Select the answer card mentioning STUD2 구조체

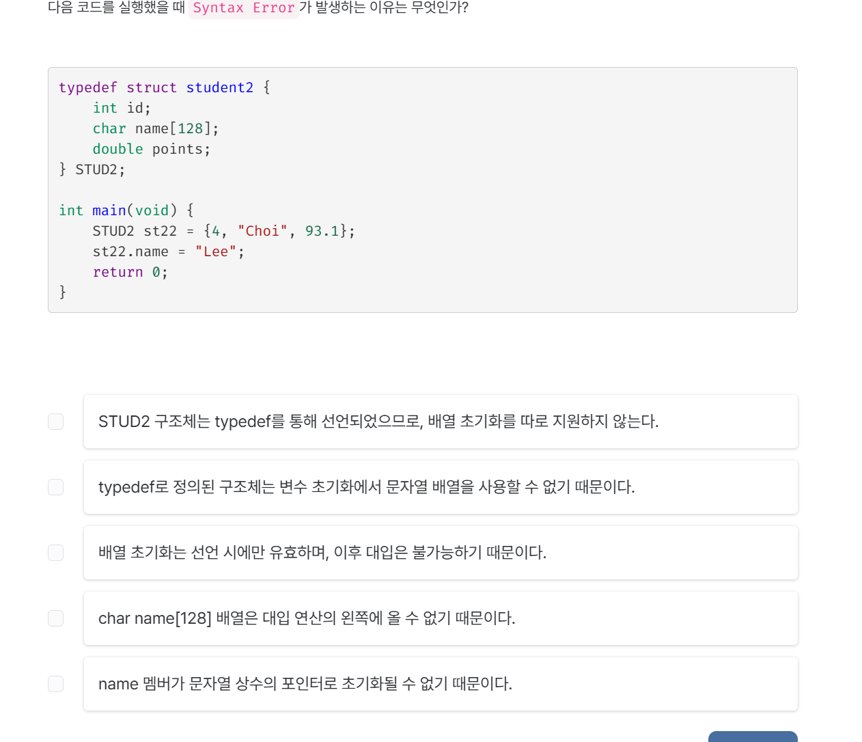440,421
